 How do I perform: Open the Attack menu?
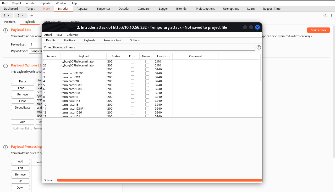[x=48, y=35]
